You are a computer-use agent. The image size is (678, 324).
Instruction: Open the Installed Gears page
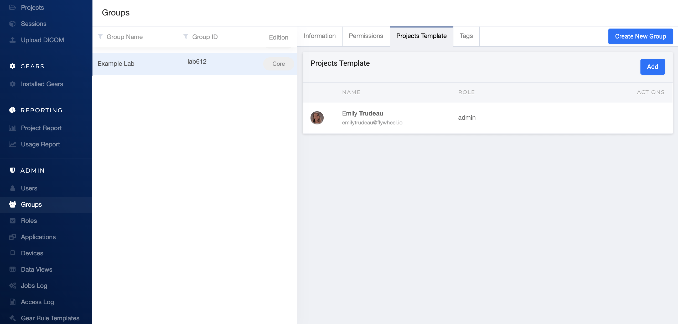(13, 84)
